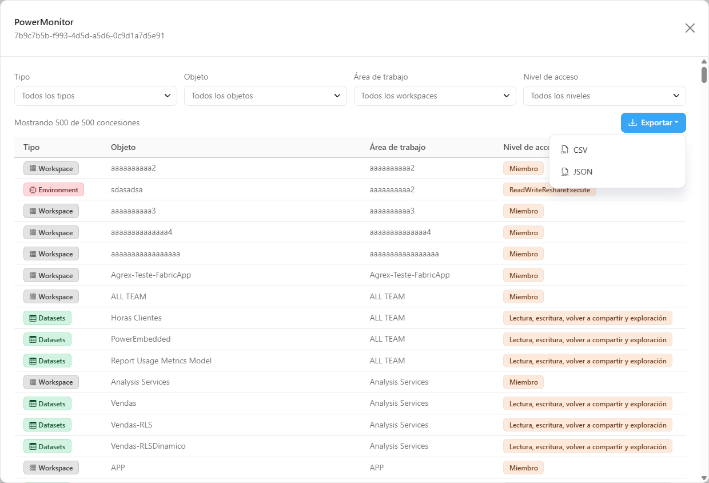Click the Environment icon in sdasadsa row
Screen dimensions: 709x483
33,190
